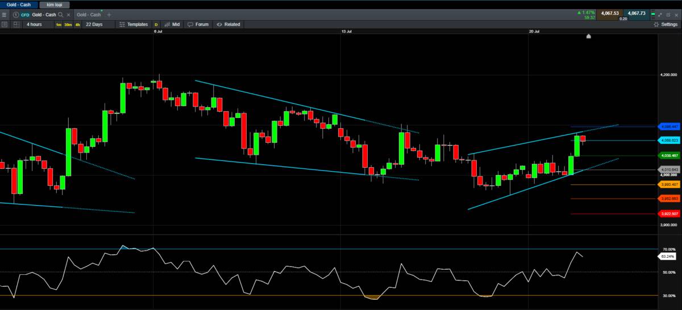Open the hamburger main menu icon

point(5,14)
